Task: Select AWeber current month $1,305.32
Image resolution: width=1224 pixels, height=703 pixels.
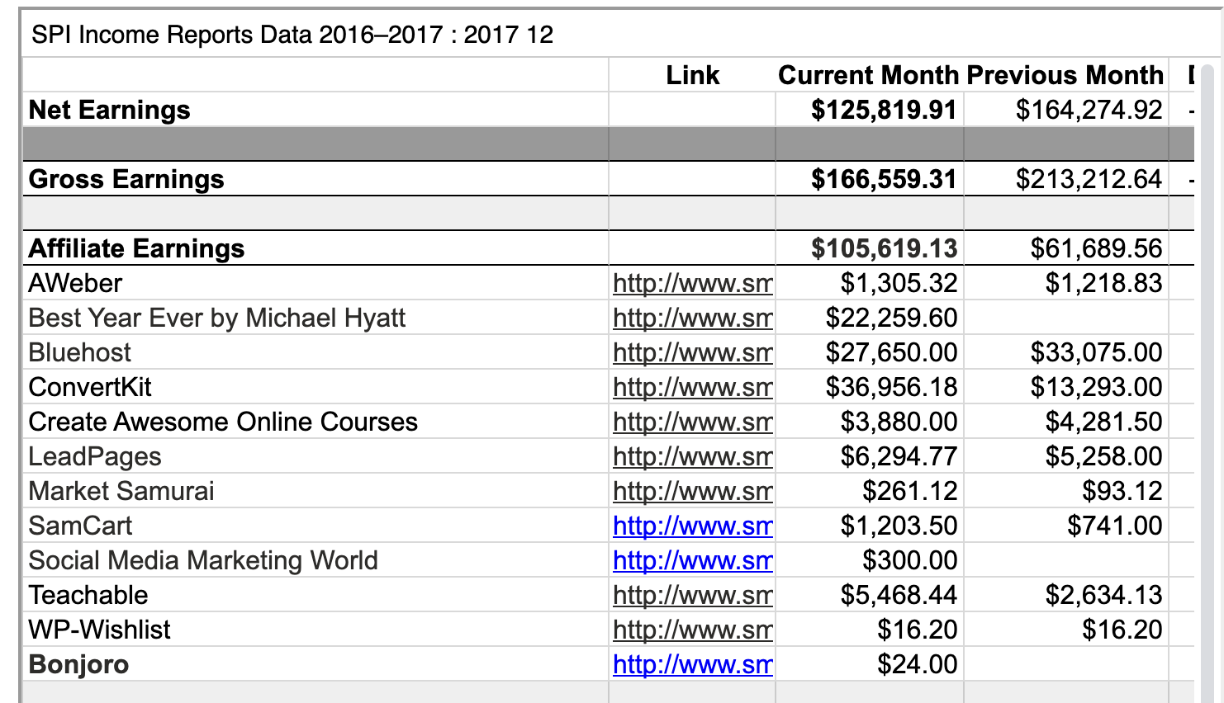Action: point(899,283)
